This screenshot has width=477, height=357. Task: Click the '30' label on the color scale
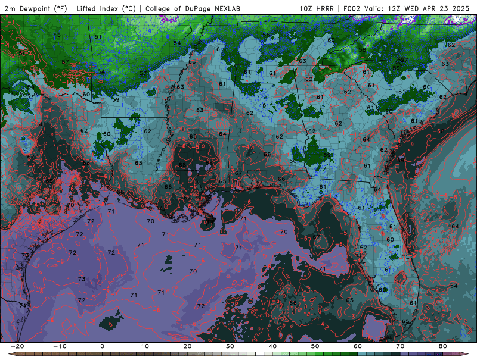(x=230, y=346)
